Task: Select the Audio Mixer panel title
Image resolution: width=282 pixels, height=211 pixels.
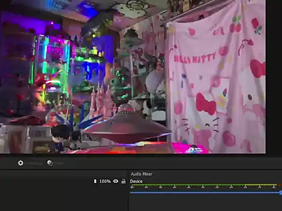Action: pos(142,174)
